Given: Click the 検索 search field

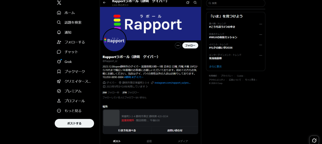Looking at the screenshot, I should pyautogui.click(x=236, y=3).
